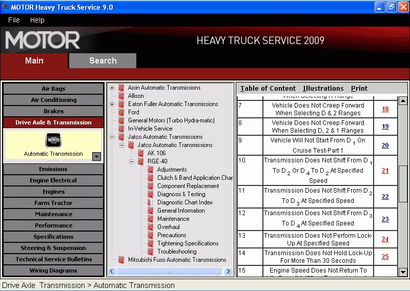Click Table of Content in viewer toolbar

point(268,89)
